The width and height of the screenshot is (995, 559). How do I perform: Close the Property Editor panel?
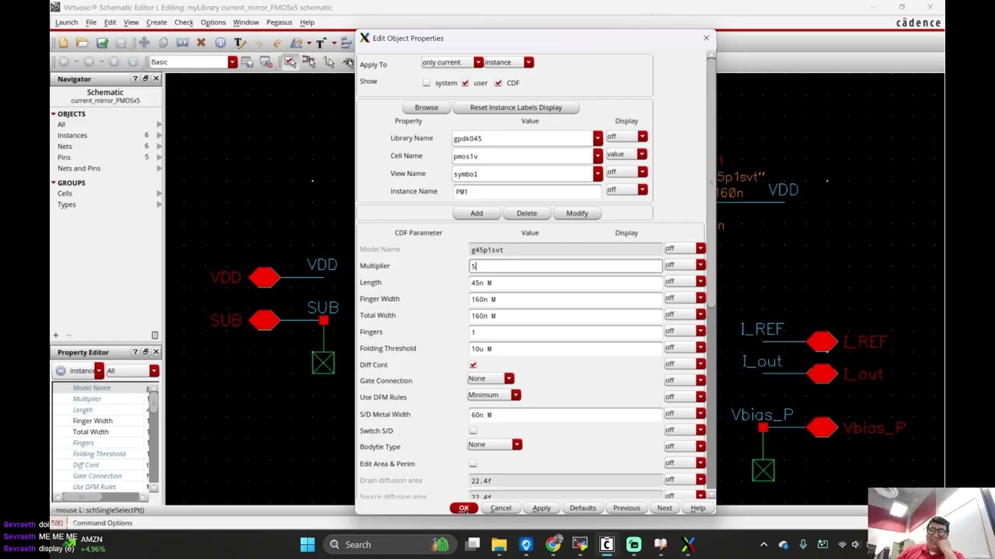coord(155,352)
